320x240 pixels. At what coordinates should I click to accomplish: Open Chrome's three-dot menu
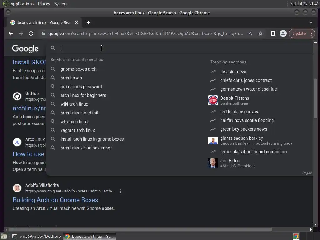click(x=311, y=33)
